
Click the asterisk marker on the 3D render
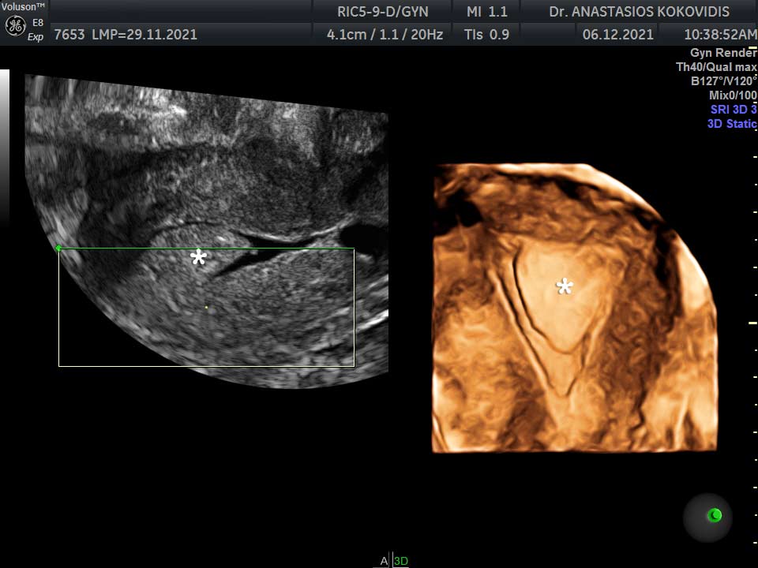[564, 286]
